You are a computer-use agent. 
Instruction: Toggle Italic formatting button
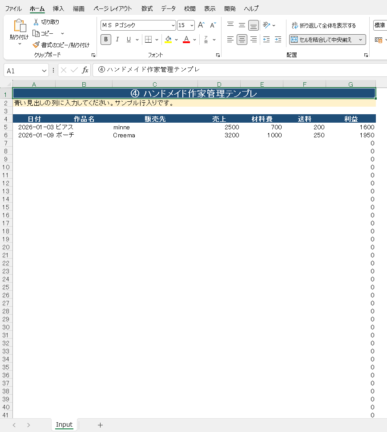[117, 40]
